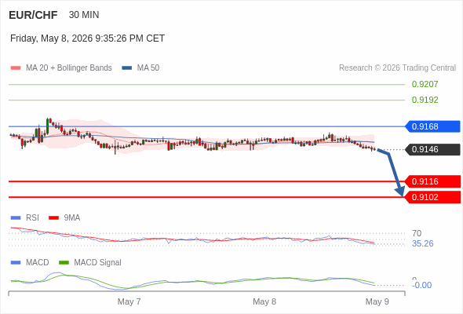Image resolution: width=463 pixels, height=314 pixels.
Task: Click the 0.9207 resistance level value
Action: [x=425, y=84]
